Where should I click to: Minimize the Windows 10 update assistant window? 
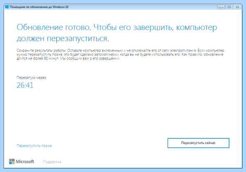click(x=221, y=7)
